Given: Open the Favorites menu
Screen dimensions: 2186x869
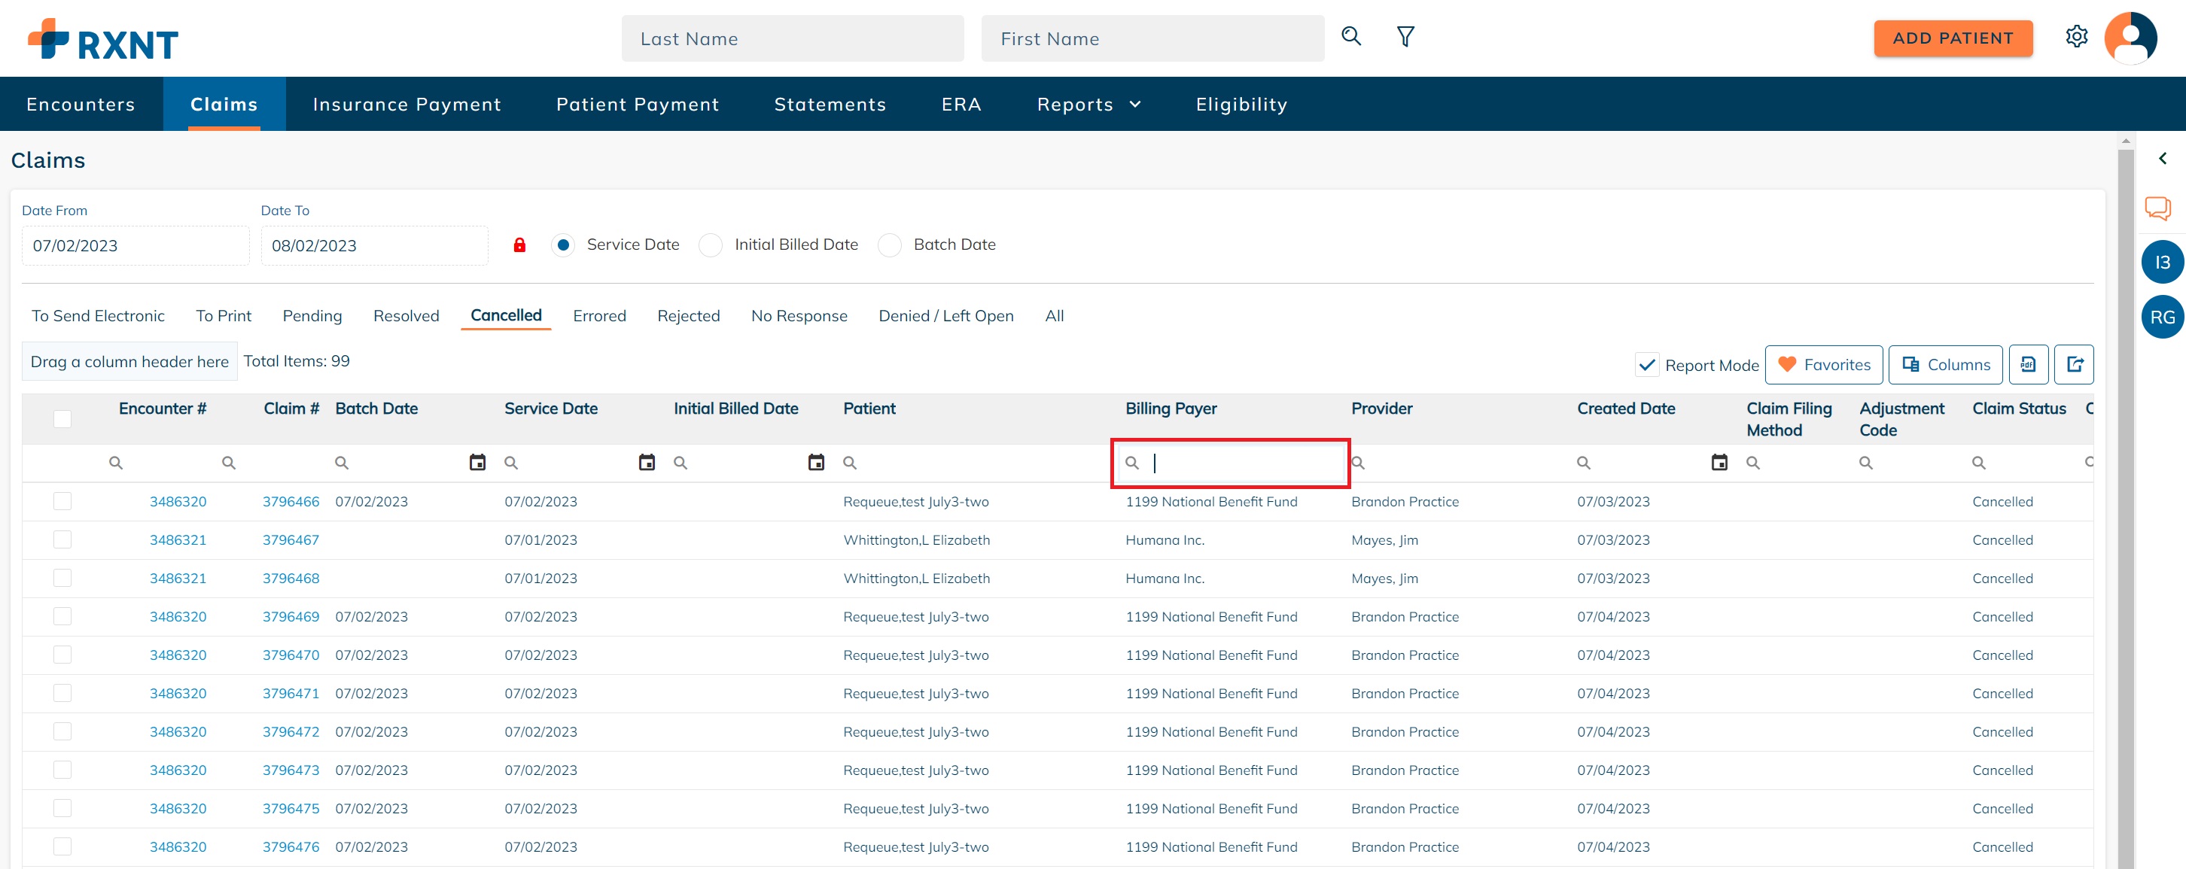Looking at the screenshot, I should pos(1824,365).
